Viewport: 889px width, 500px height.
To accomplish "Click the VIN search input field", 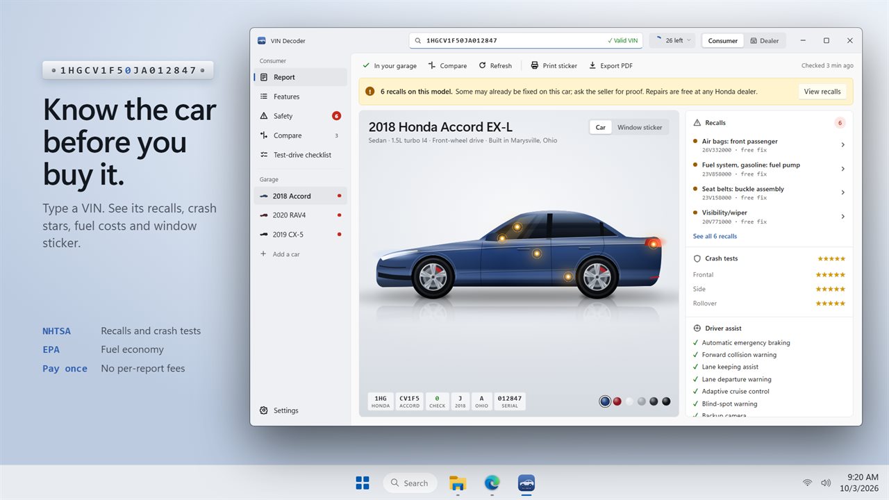I will (526, 41).
